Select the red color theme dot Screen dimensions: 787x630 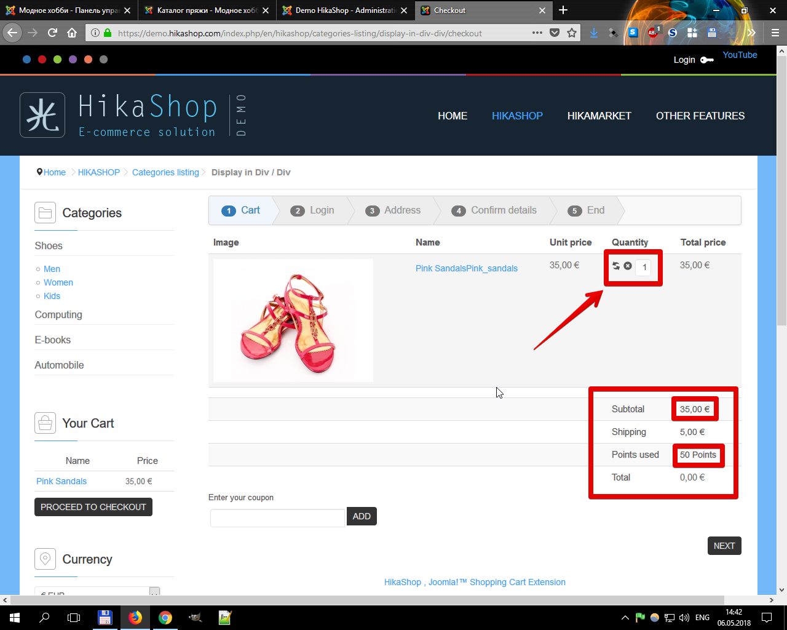[42, 59]
